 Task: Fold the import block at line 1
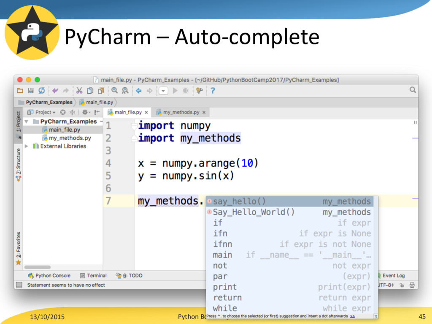[134, 126]
